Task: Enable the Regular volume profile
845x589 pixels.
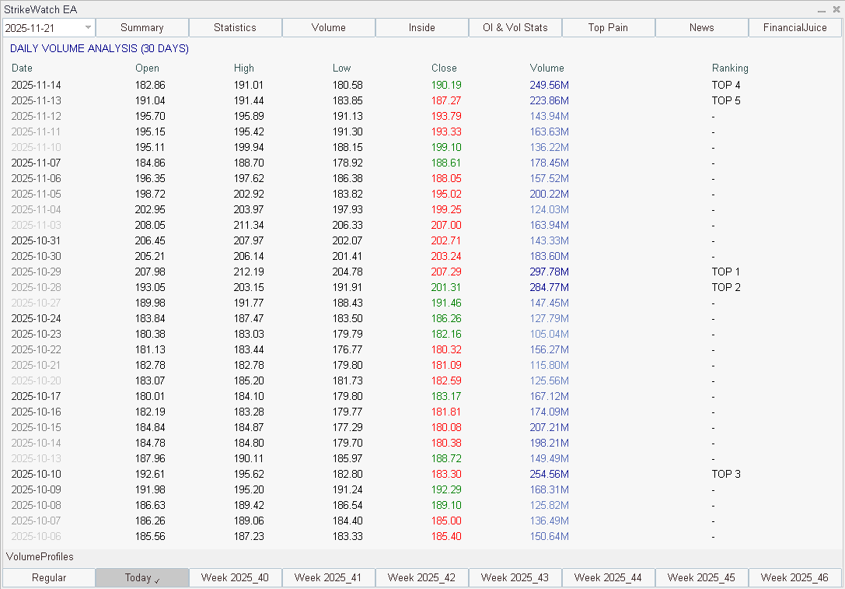Action: tap(49, 577)
